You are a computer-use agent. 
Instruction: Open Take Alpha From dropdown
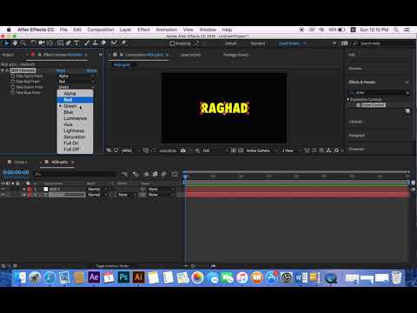click(76, 76)
